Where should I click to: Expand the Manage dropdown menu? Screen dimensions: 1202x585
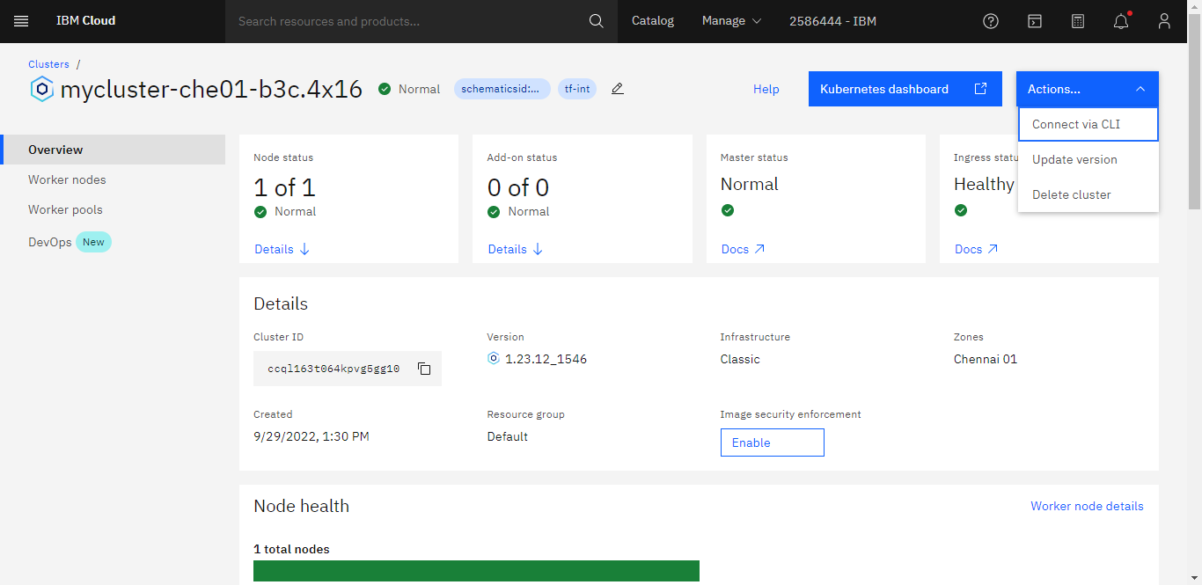click(x=731, y=21)
